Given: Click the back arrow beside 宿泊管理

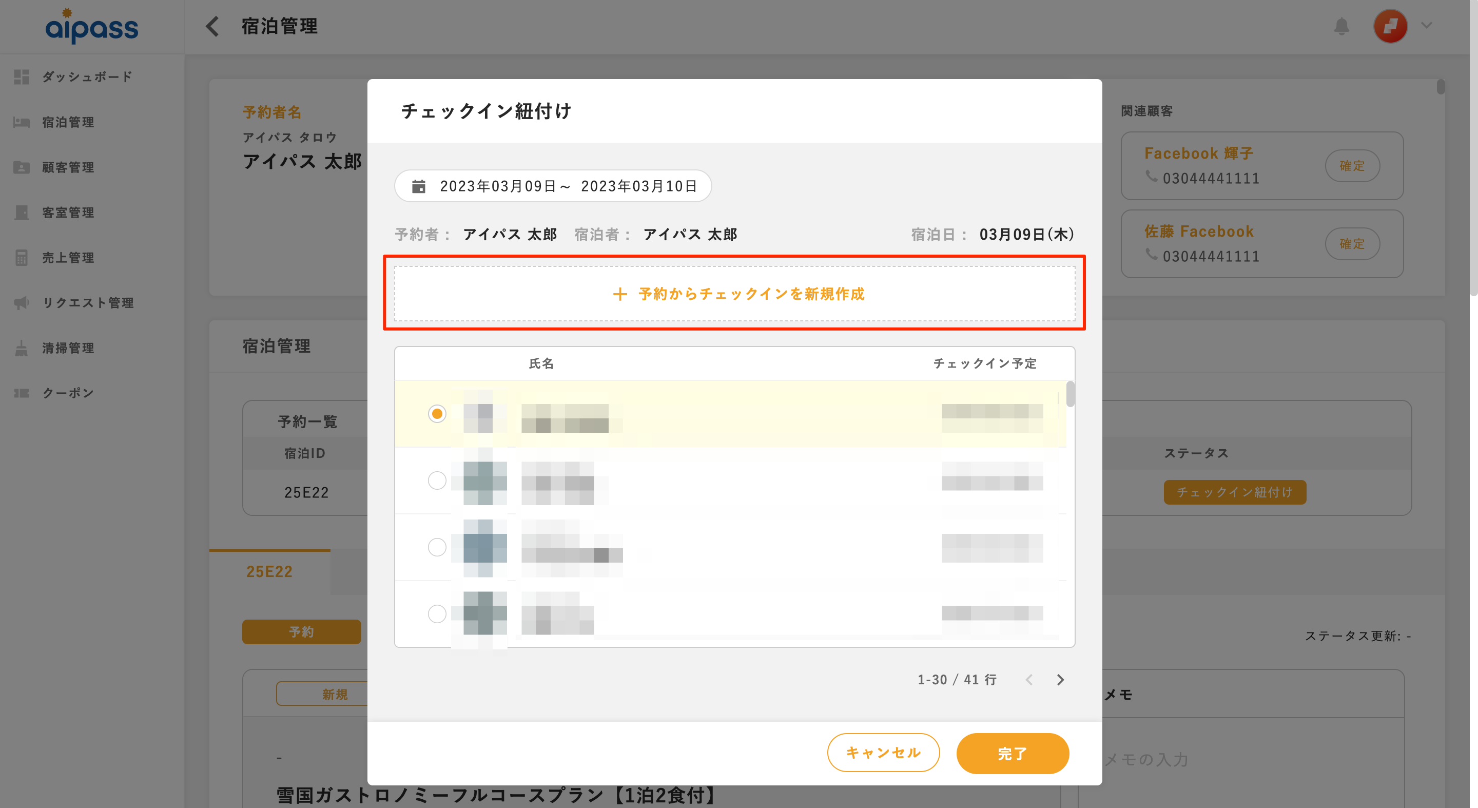Looking at the screenshot, I should pos(212,26).
